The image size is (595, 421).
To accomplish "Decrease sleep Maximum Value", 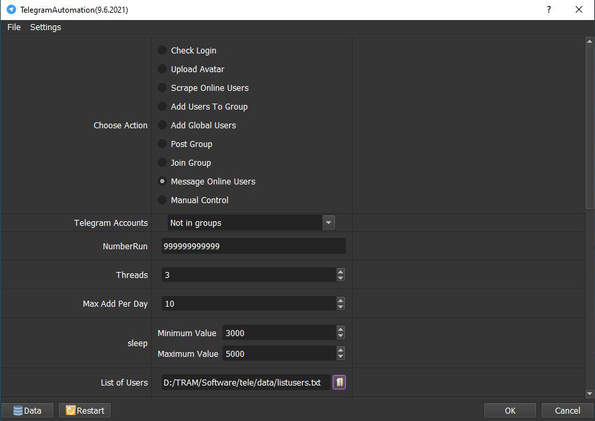I will click(x=341, y=357).
